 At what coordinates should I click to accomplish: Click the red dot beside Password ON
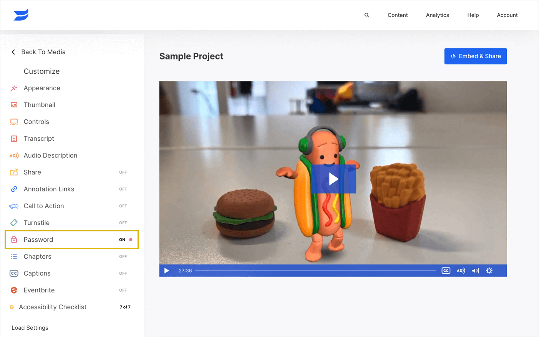pyautogui.click(x=131, y=239)
